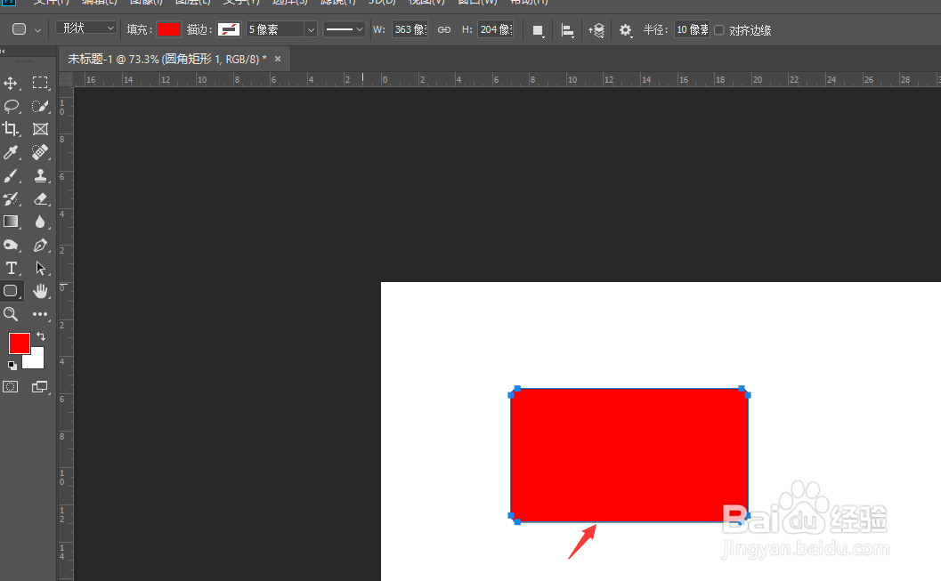941x581 pixels.
Task: Open the 形状 tool mode dropdown
Action: coord(86,28)
